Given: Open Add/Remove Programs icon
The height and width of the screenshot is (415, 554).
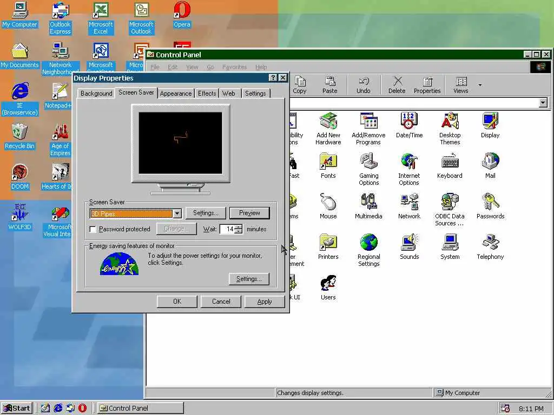Looking at the screenshot, I should point(368,129).
